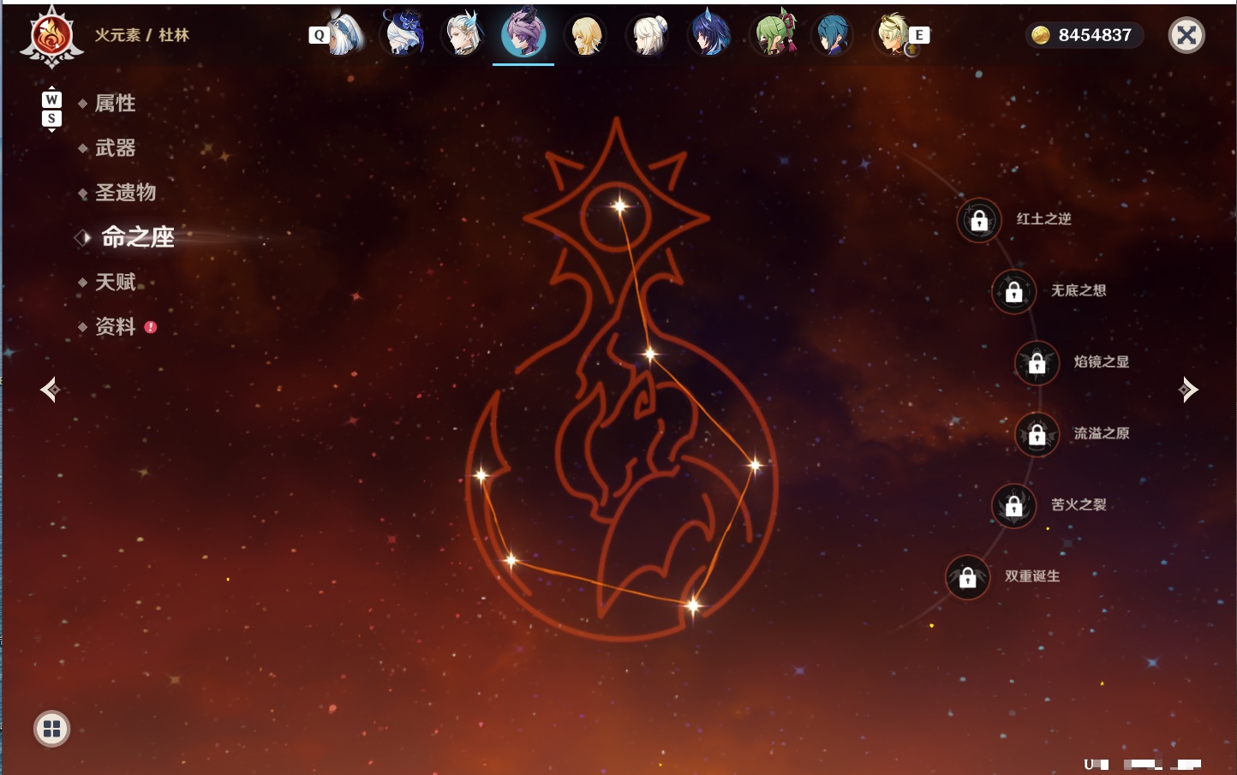
Task: Open the 天赋 talents menu
Action: [116, 282]
